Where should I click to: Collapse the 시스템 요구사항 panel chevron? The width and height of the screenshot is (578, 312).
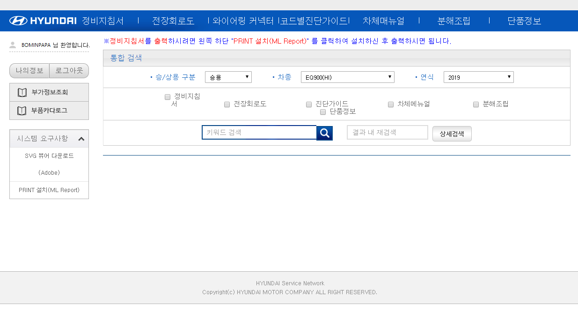pyautogui.click(x=81, y=139)
